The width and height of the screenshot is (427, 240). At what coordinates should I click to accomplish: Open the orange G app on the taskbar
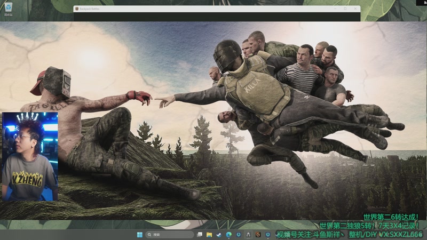258,235
